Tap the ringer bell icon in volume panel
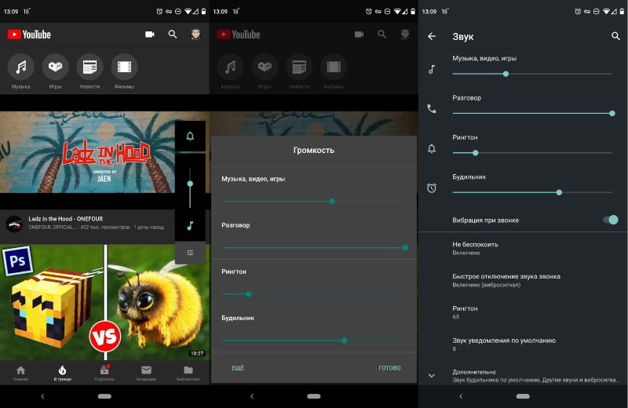This screenshot has height=408, width=628. click(190, 137)
